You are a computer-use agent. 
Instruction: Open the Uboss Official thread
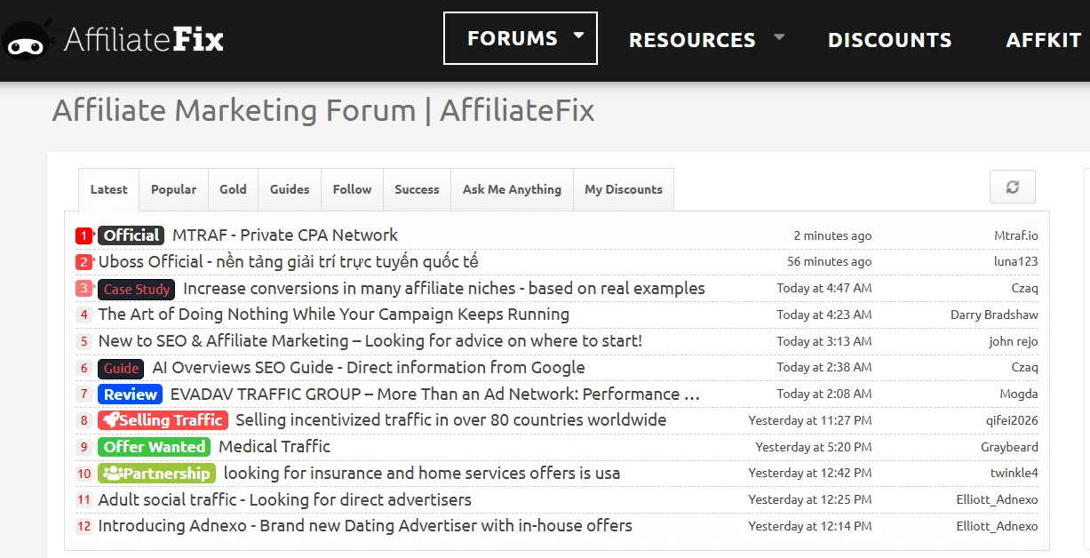(x=288, y=261)
